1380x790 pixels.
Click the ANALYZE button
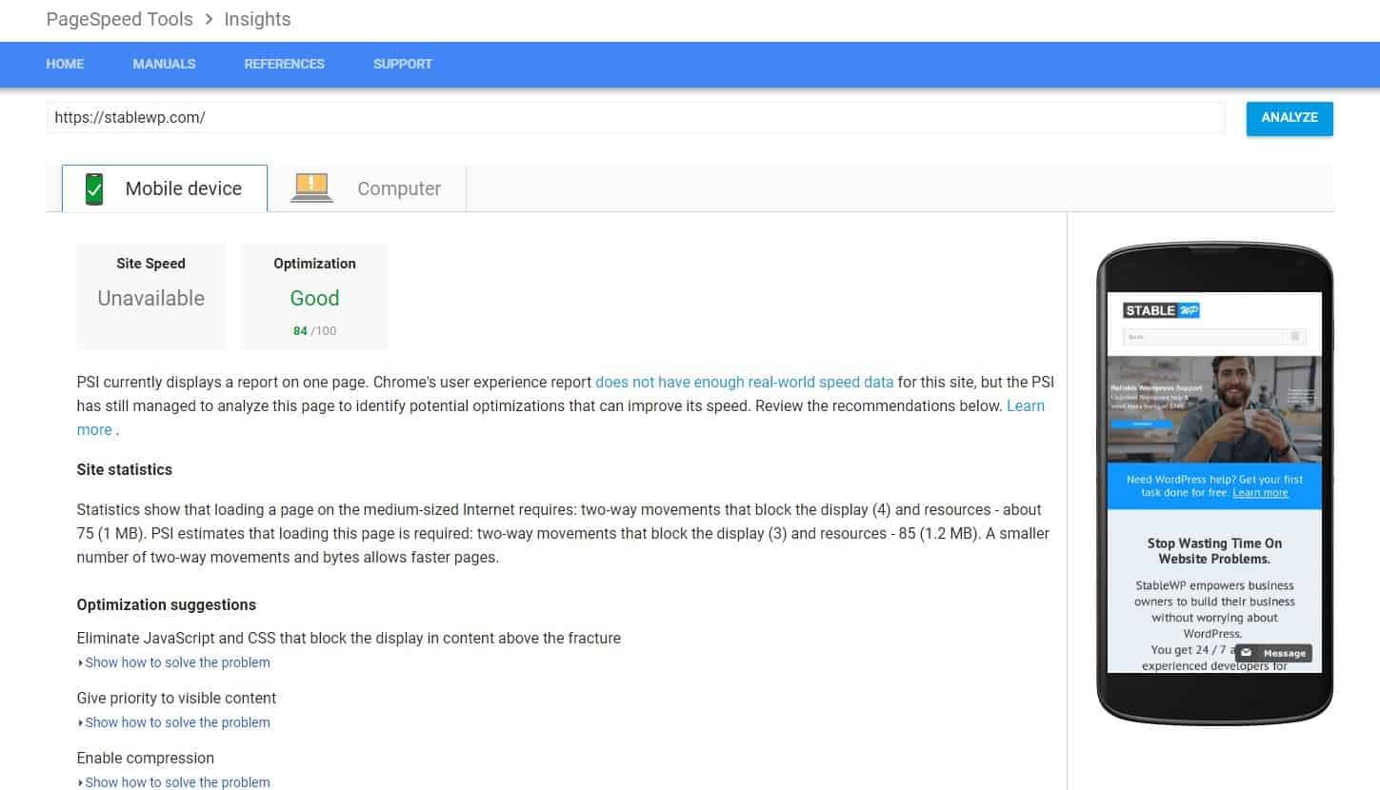[1290, 118]
